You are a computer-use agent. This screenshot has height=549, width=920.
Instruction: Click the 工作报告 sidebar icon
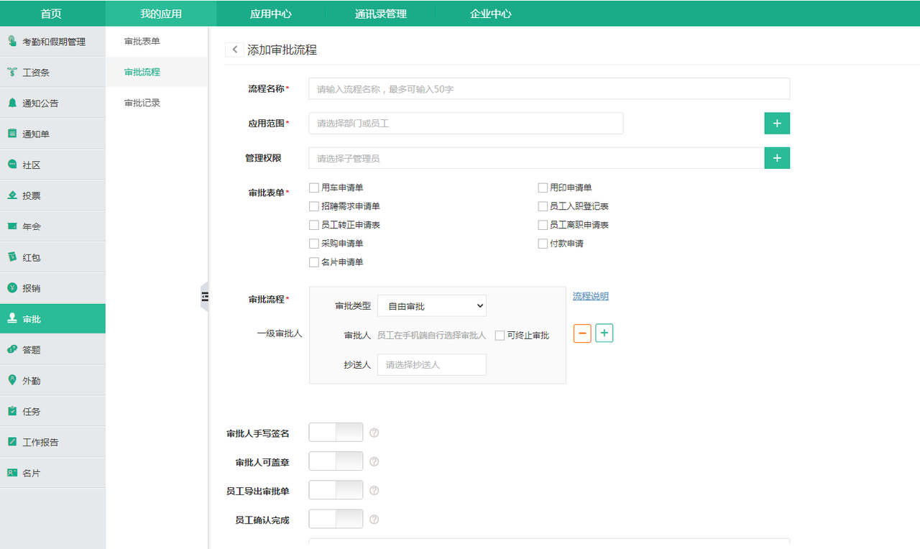12,442
